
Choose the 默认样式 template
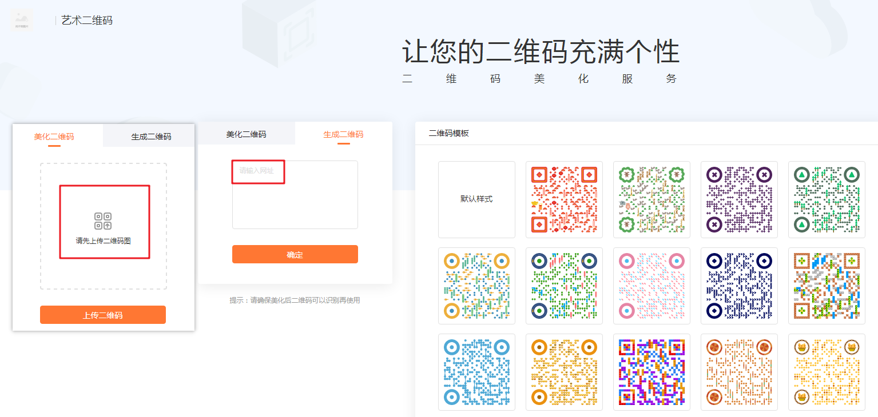pos(476,199)
